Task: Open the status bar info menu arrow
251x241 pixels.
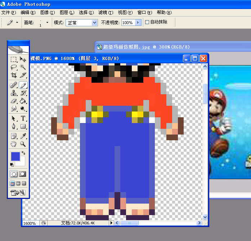Action: tap(111, 223)
